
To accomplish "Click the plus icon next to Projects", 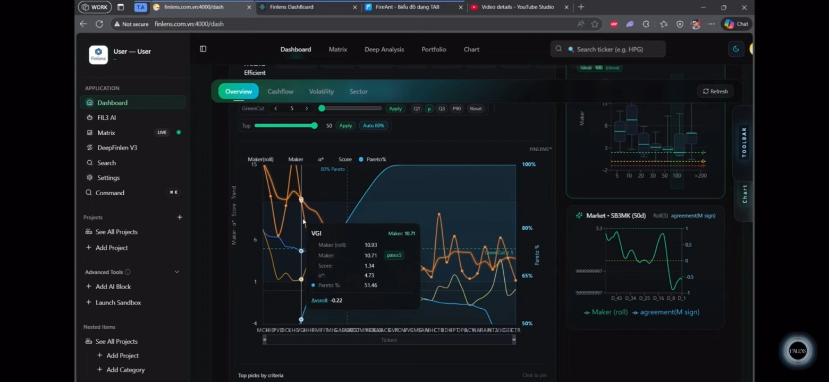I will pos(180,217).
